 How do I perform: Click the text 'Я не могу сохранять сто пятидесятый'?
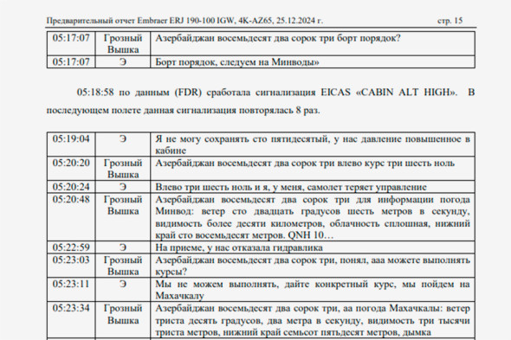243,139
